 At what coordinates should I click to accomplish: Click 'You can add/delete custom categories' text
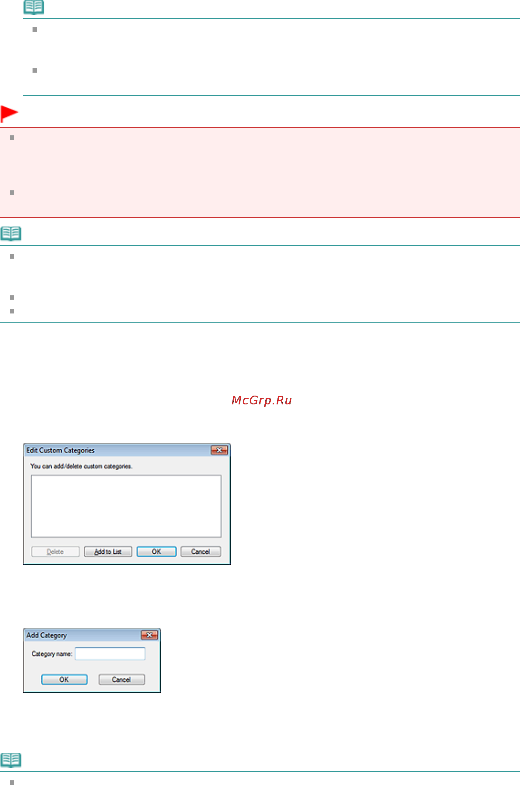click(x=81, y=466)
